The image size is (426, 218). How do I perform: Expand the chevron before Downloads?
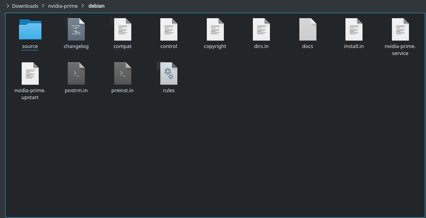point(8,6)
